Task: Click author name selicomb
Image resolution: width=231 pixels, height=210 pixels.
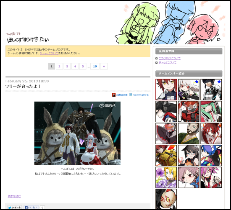Action: pos(122,95)
